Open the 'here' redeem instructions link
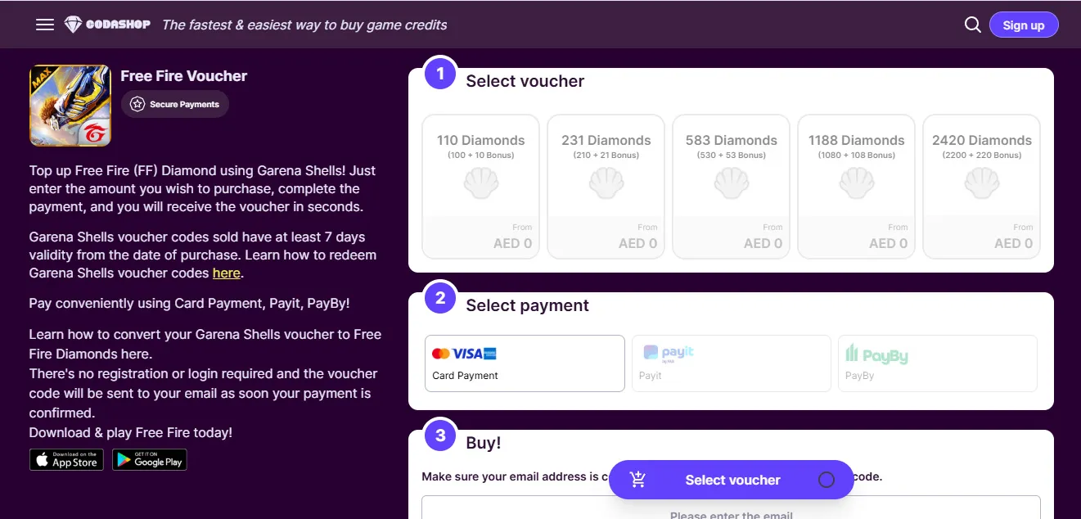This screenshot has width=1081, height=519. coord(226,273)
